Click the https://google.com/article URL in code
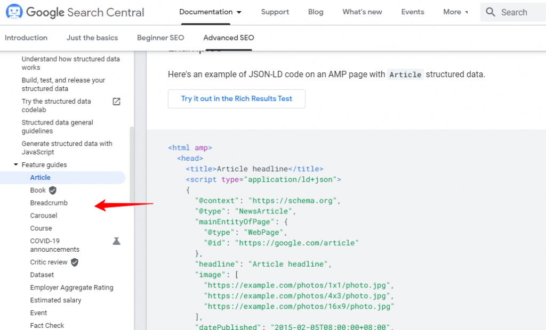The image size is (546, 330). click(296, 243)
